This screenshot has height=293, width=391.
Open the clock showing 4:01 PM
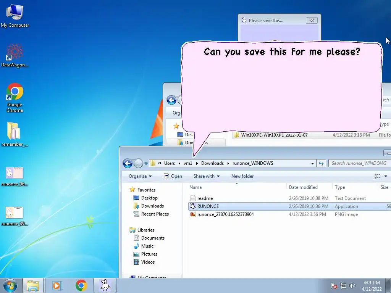pyautogui.click(x=372, y=286)
